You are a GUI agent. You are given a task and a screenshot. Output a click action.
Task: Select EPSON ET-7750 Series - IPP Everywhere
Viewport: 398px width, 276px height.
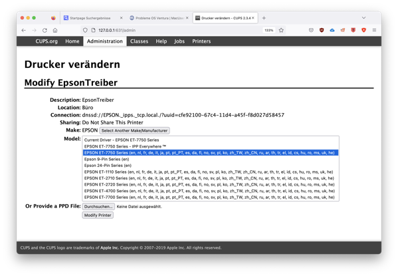(x=211, y=146)
